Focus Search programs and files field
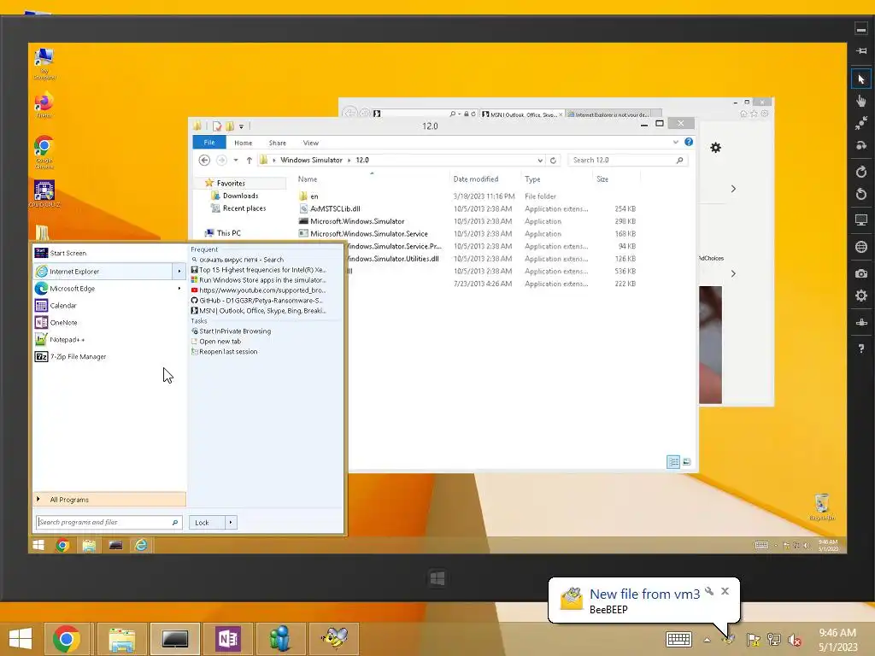The width and height of the screenshot is (875, 656). [109, 522]
